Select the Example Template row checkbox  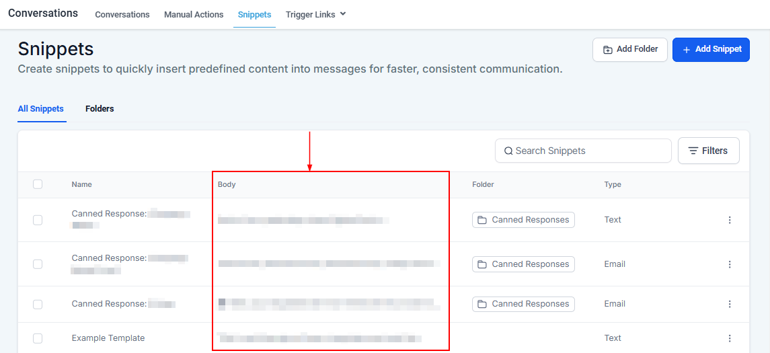[38, 338]
